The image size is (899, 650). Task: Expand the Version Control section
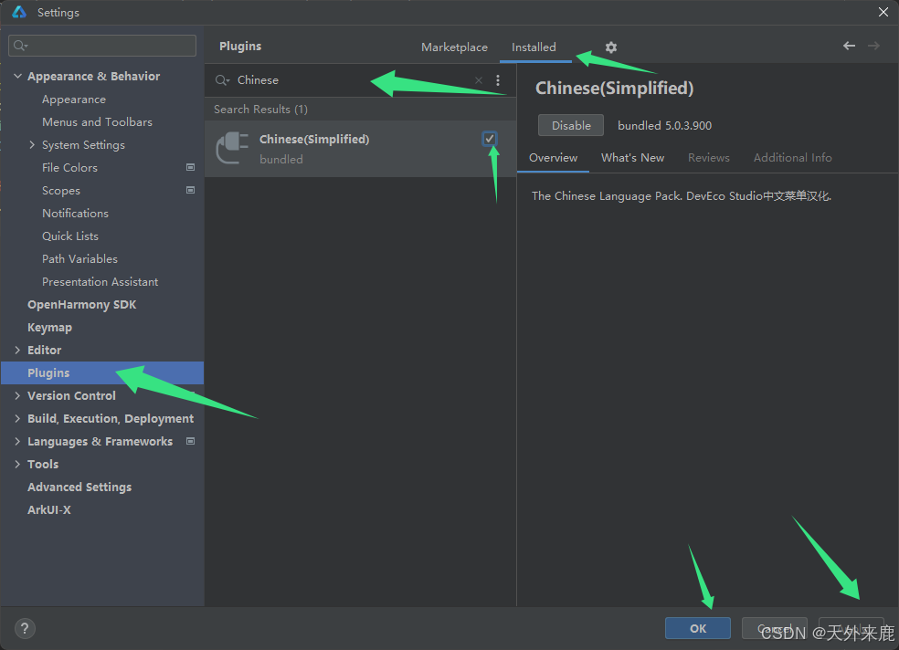coord(17,395)
